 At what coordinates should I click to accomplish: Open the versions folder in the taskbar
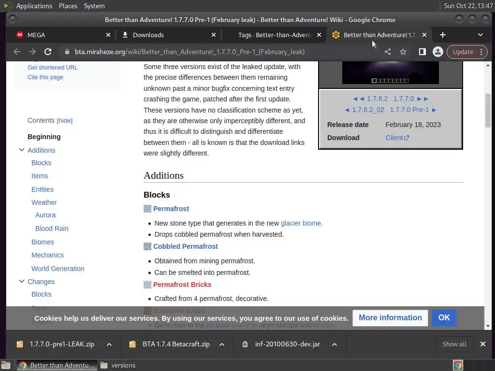(x=118, y=365)
